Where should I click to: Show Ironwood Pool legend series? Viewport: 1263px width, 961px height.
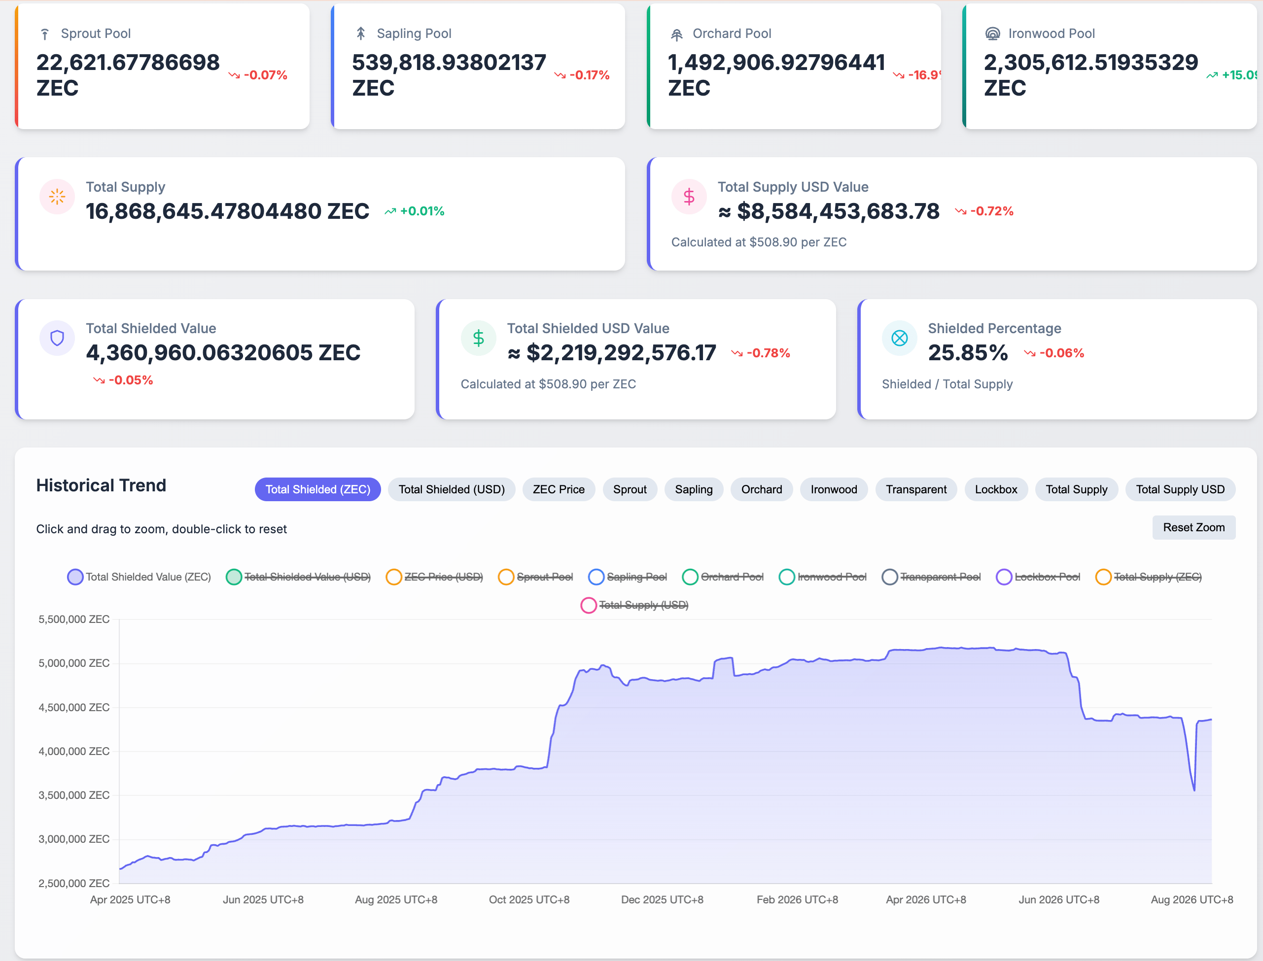pos(822,577)
